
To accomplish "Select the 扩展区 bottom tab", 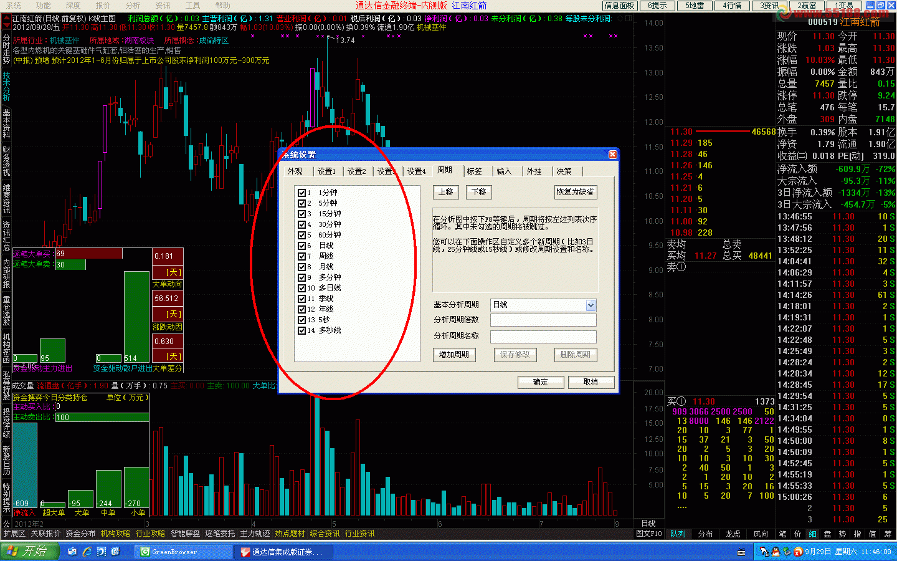I will click(x=14, y=534).
